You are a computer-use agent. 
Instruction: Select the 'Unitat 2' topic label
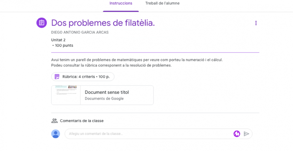pyautogui.click(x=58, y=40)
